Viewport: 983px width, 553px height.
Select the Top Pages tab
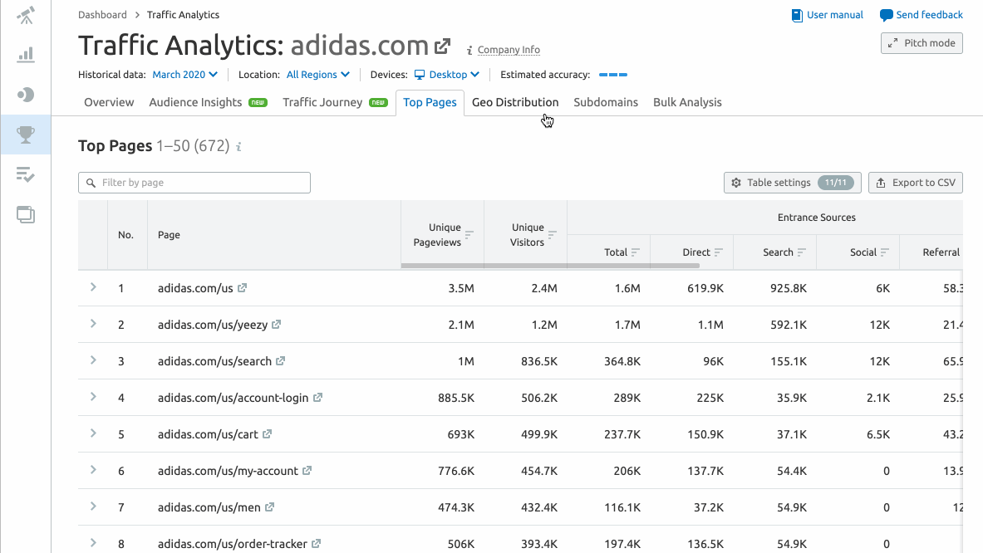pos(430,103)
